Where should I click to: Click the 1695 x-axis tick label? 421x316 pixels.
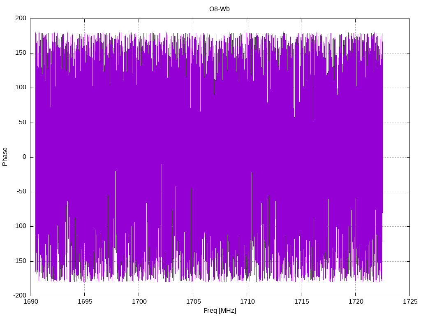[85, 302]
